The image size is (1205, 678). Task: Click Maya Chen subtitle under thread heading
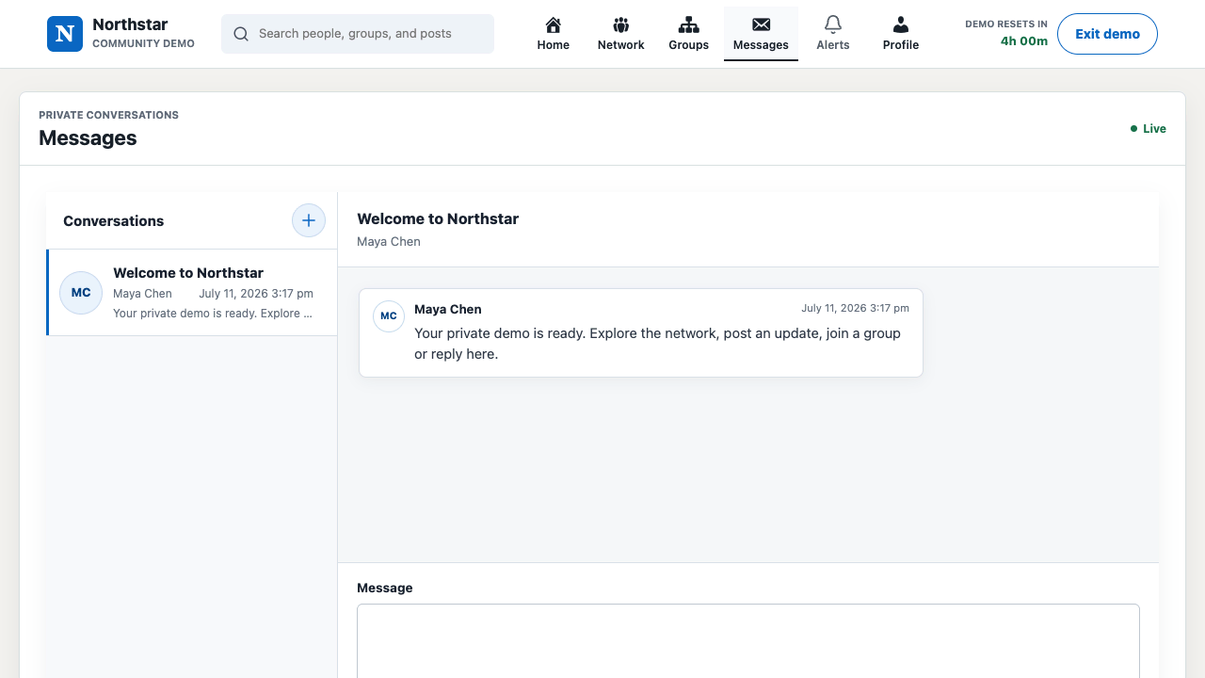tap(389, 242)
